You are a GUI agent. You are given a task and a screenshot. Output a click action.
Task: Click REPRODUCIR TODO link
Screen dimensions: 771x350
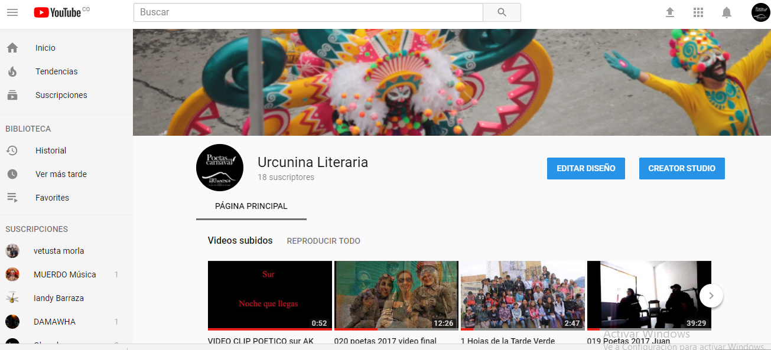point(324,241)
